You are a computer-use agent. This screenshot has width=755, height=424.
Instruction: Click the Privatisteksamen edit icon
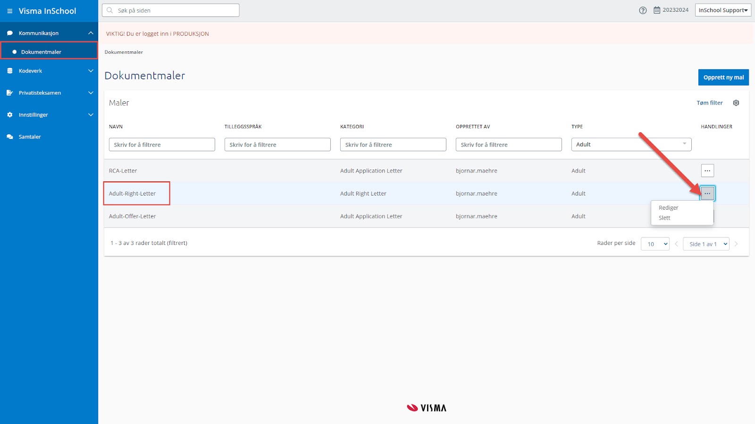(9, 93)
